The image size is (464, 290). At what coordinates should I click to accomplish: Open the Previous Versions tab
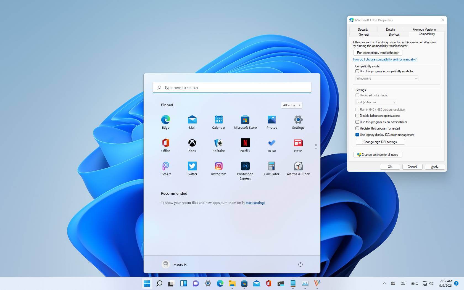[x=424, y=29]
